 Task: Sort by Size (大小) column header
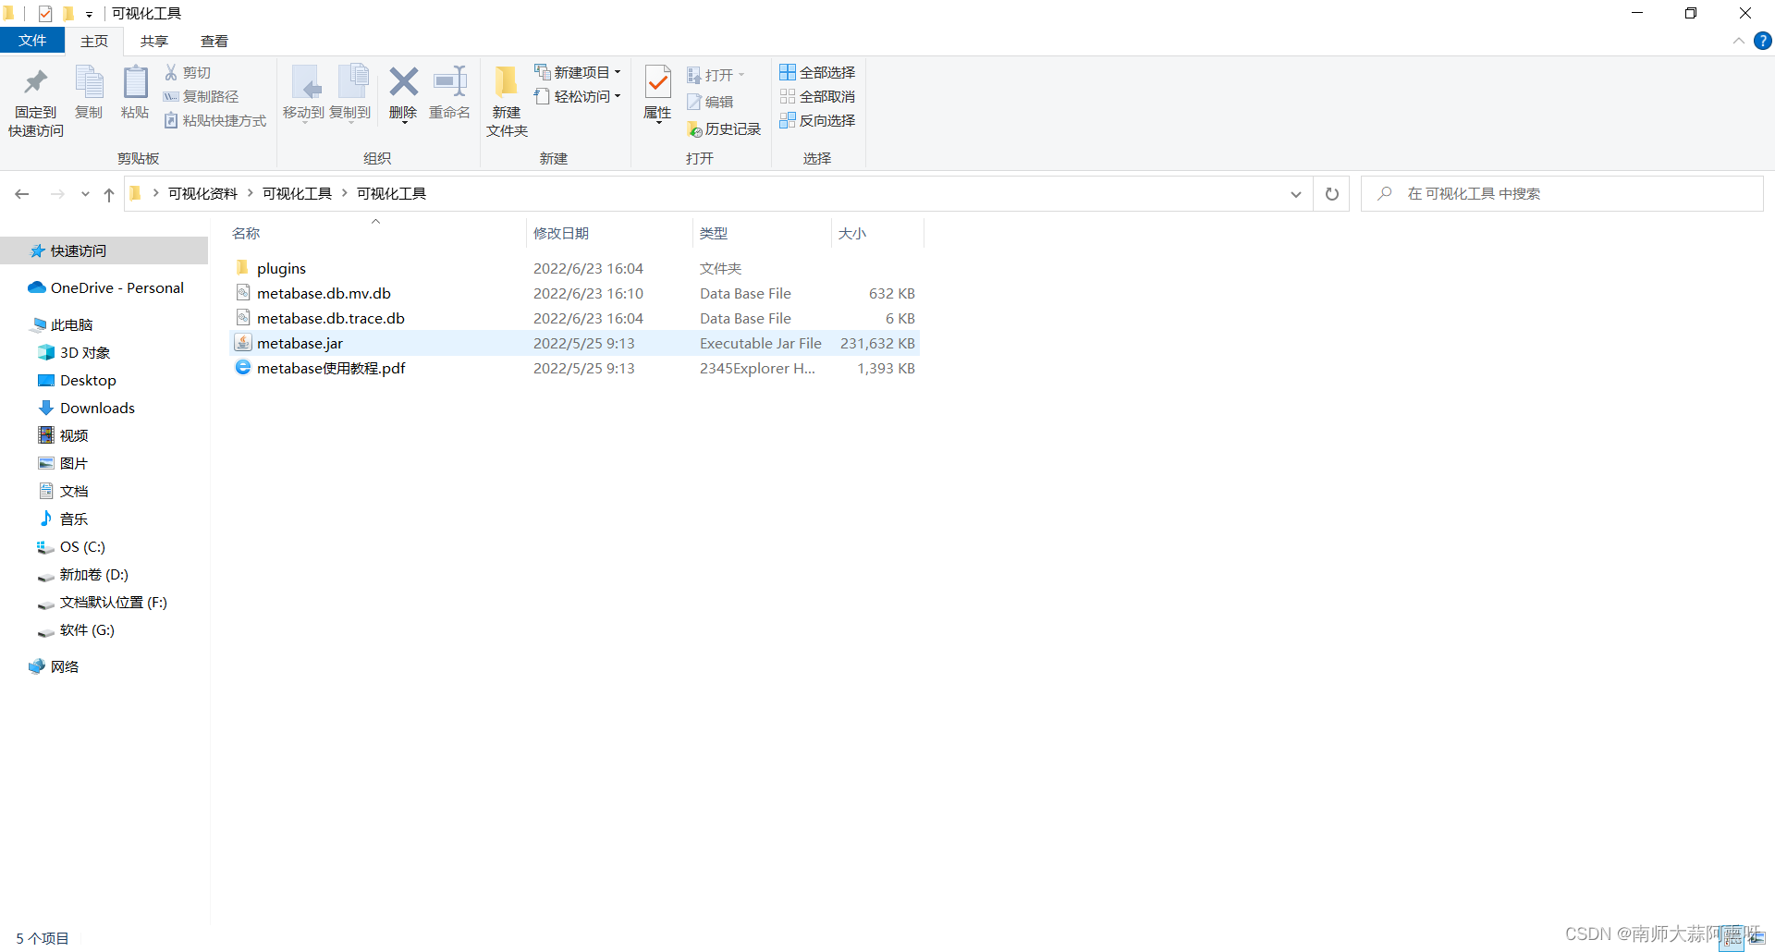(877, 233)
